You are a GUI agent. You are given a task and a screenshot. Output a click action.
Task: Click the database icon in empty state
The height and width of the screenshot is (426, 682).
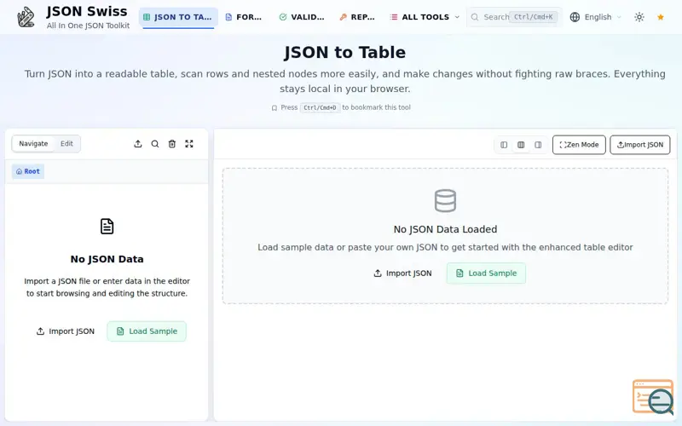[445, 201]
